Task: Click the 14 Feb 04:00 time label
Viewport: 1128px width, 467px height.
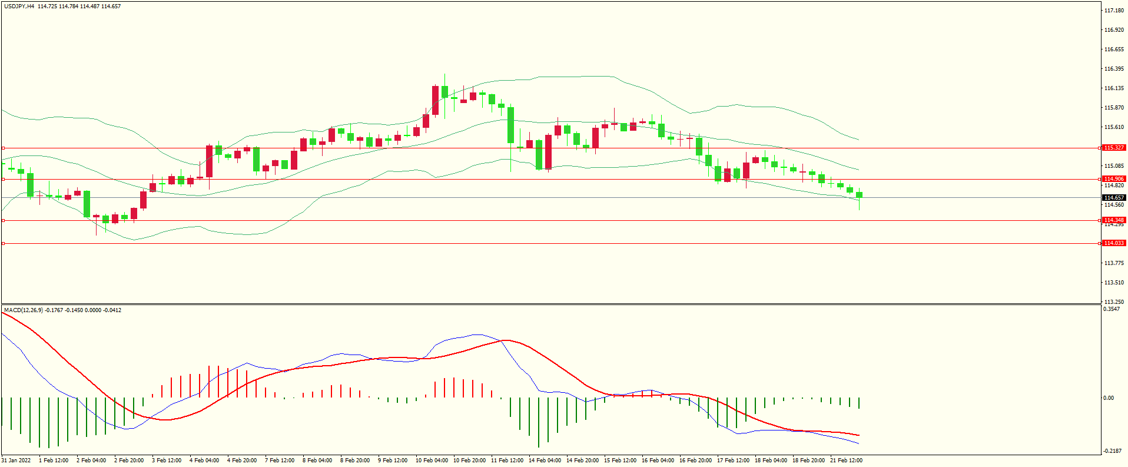Action: pos(545,461)
